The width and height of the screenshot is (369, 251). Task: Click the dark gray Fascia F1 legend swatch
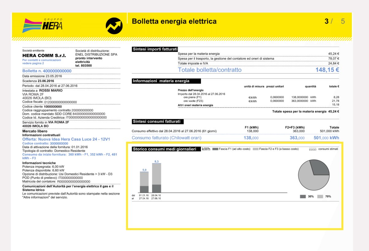(215, 149)
